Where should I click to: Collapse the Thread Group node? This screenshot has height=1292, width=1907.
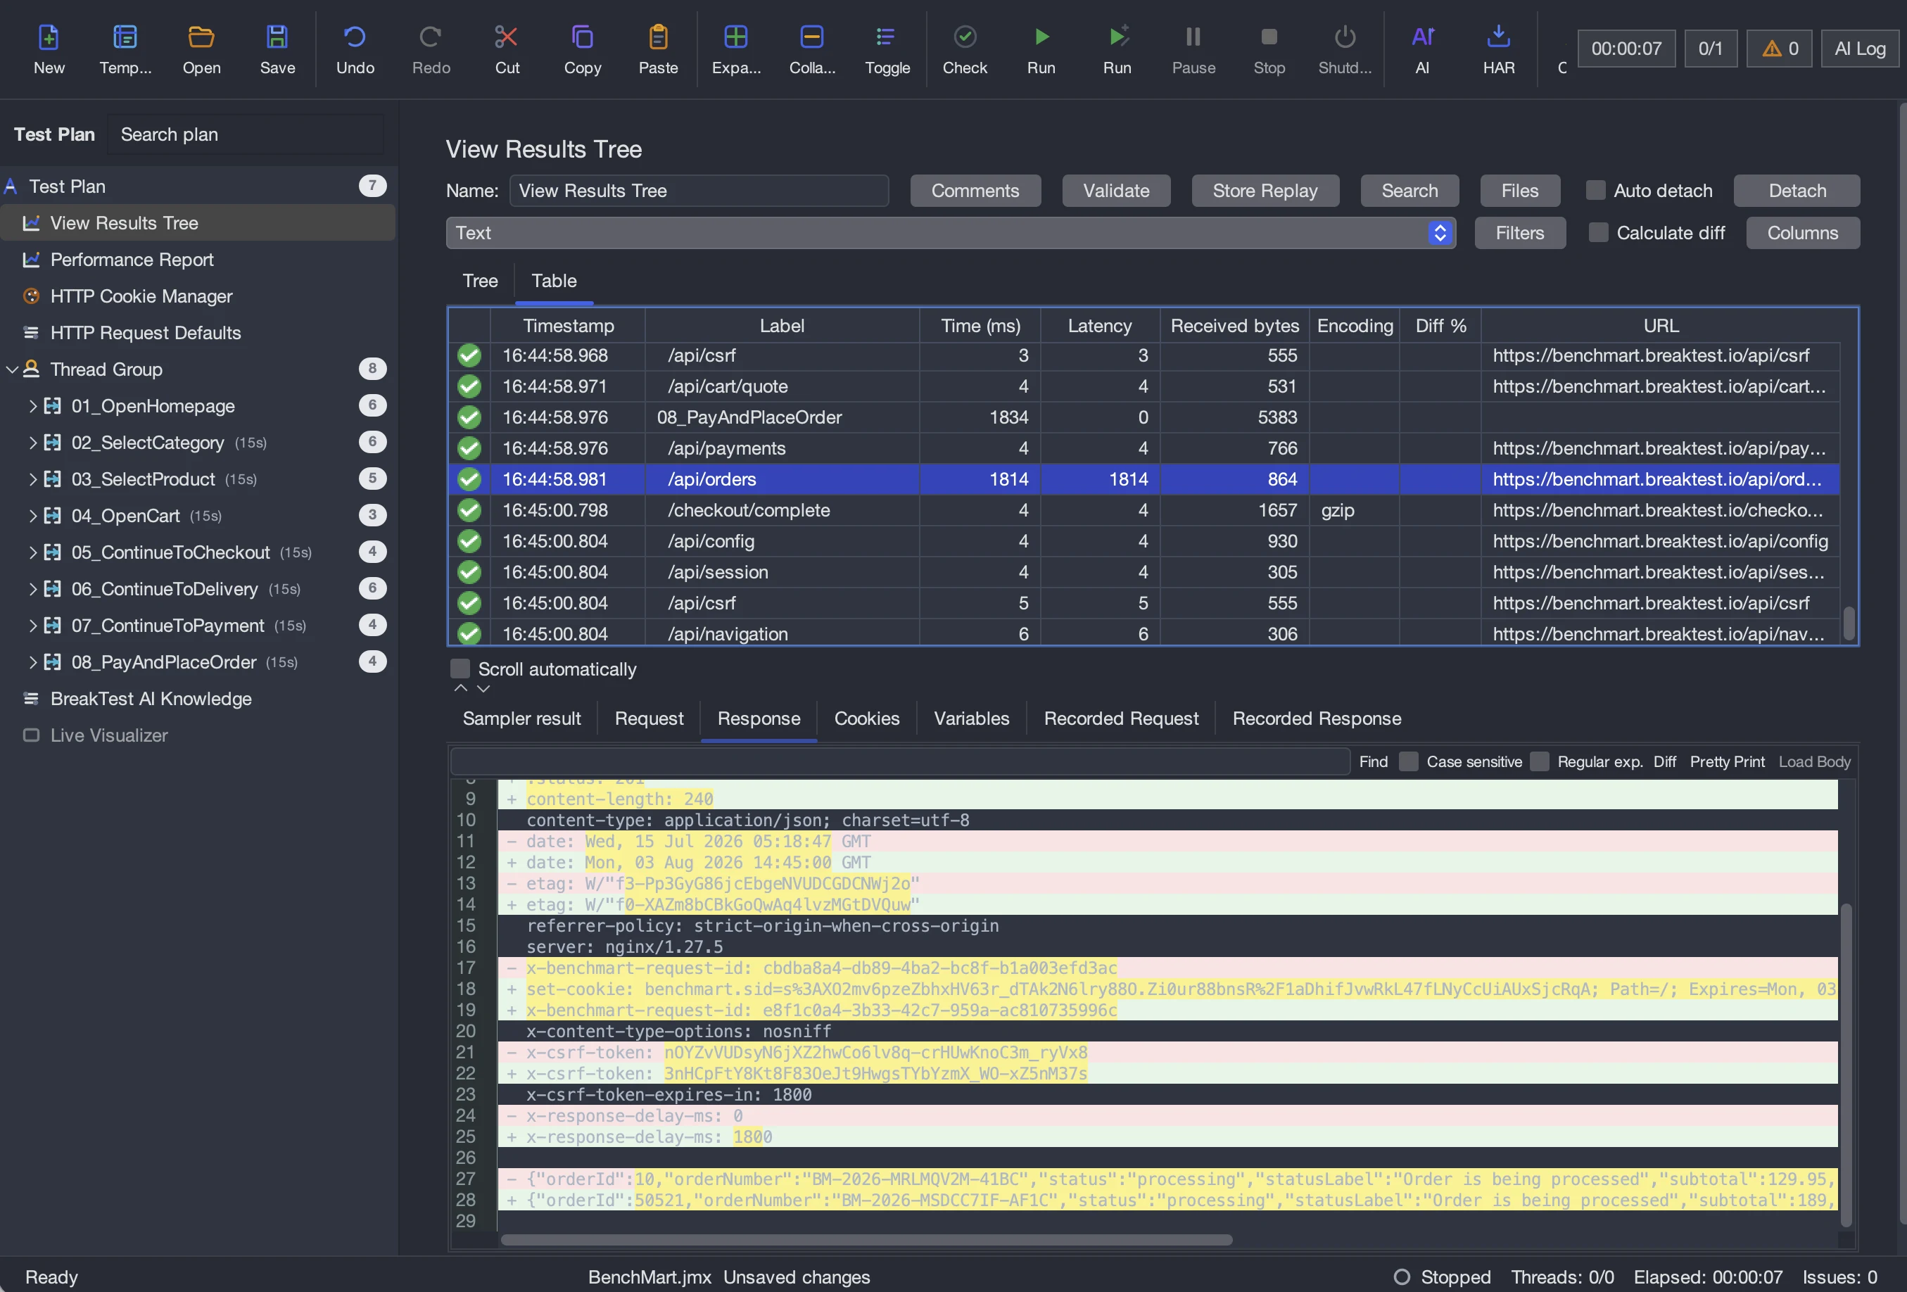click(x=11, y=369)
